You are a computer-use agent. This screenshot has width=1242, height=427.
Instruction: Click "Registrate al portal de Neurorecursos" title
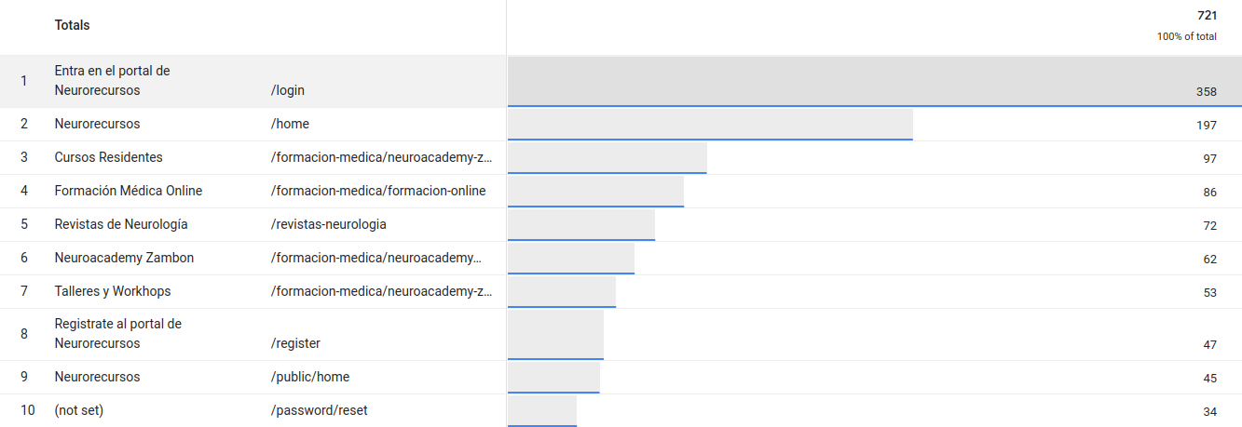(x=117, y=334)
